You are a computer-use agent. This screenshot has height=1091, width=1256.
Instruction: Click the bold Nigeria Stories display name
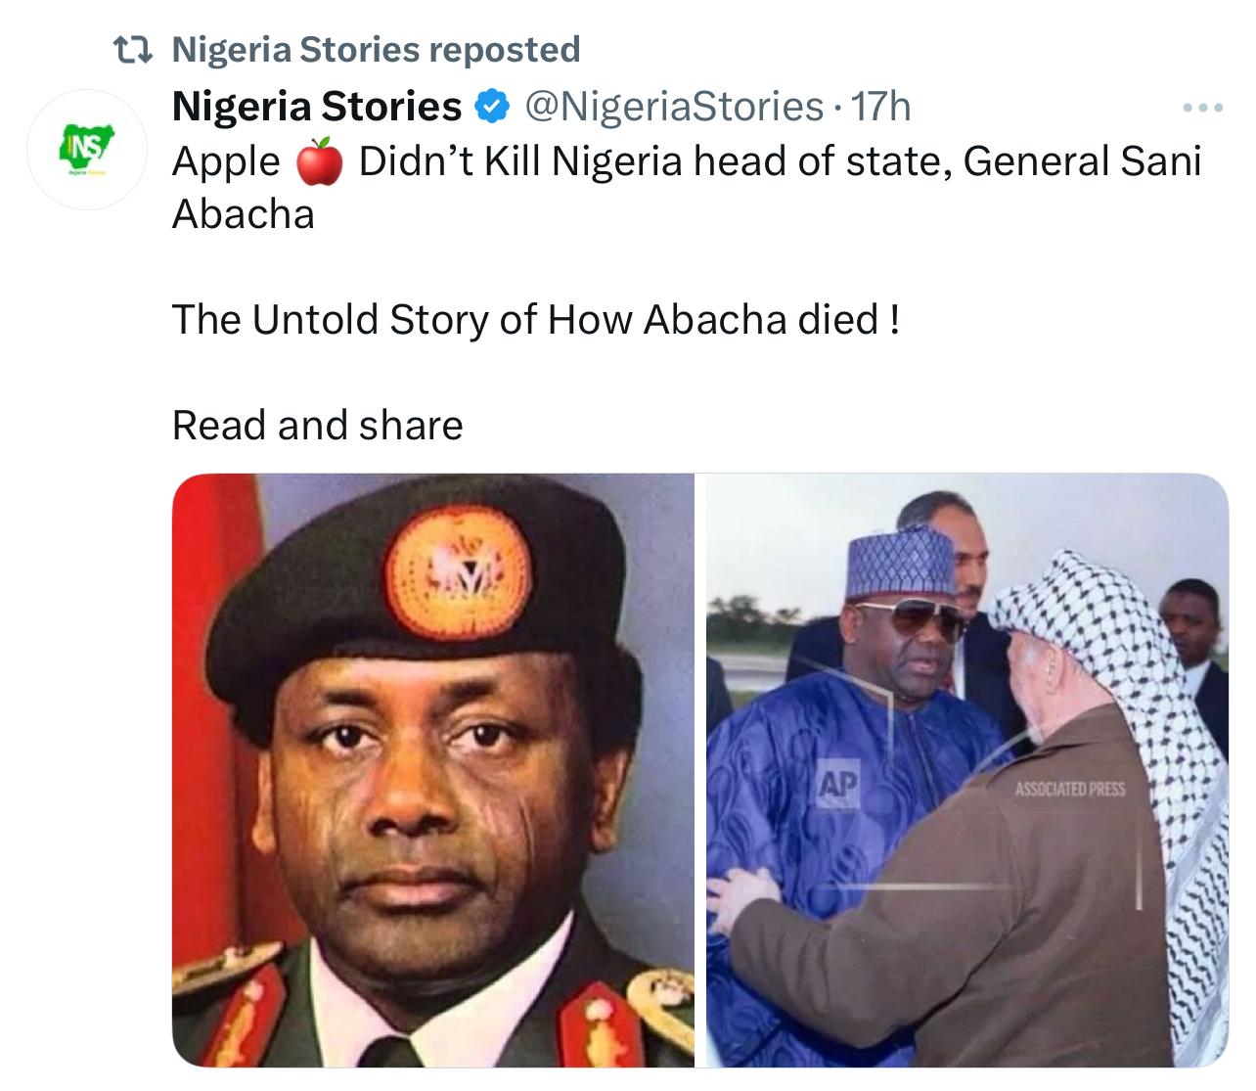pyautogui.click(x=316, y=106)
